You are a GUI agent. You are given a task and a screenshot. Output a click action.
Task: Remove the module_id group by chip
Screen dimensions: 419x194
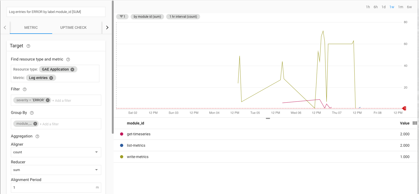click(35, 124)
